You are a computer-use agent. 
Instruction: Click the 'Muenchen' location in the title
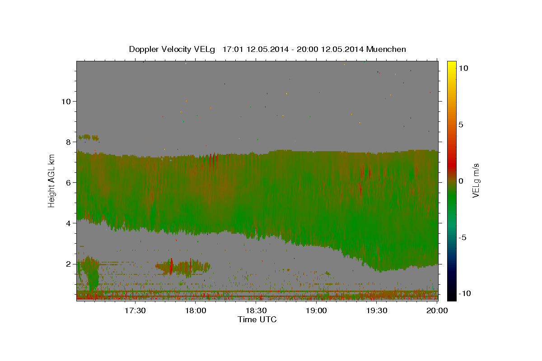click(386, 49)
